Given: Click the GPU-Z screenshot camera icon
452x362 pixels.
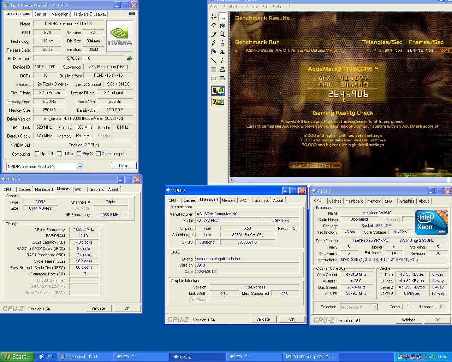Looking at the screenshot, I should tap(132, 13).
